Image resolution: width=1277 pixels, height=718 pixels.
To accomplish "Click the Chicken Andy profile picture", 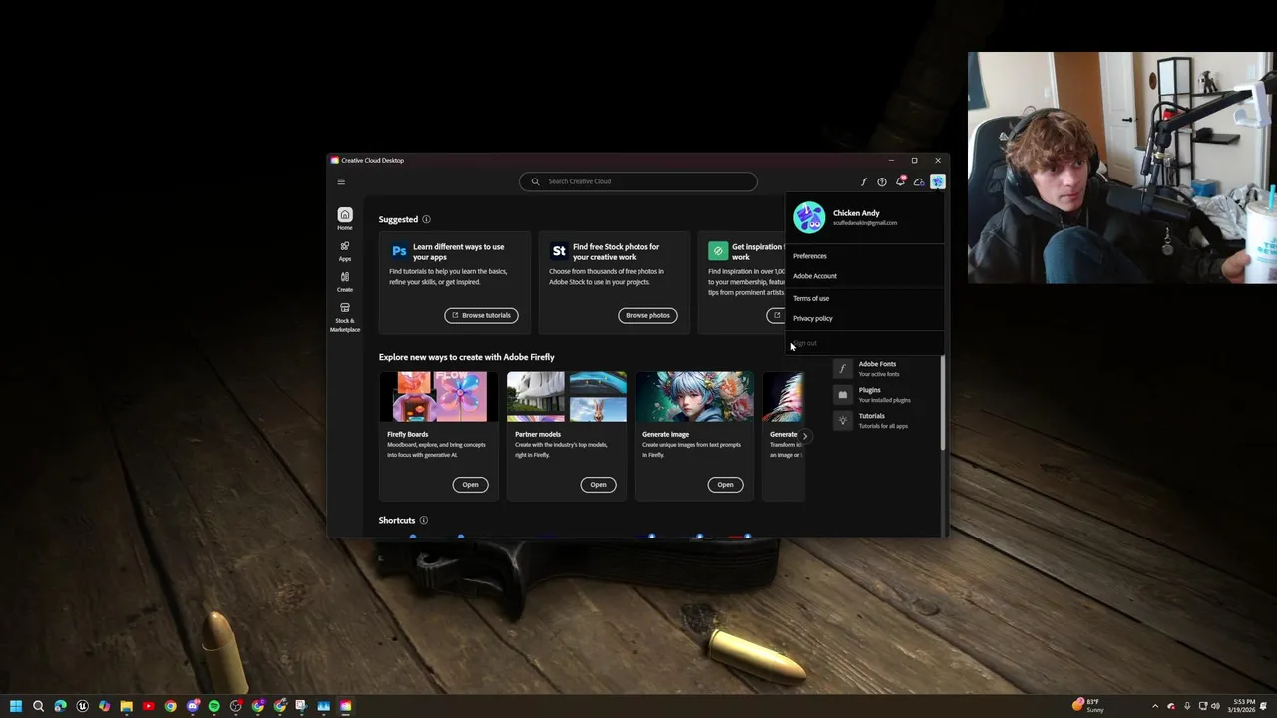I will coord(809,217).
